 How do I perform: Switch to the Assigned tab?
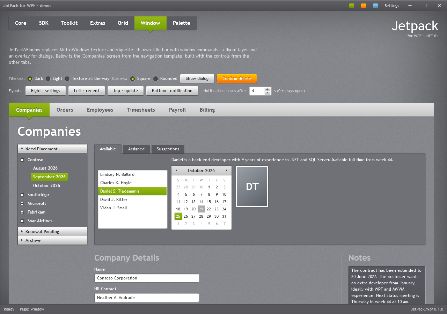click(x=136, y=149)
